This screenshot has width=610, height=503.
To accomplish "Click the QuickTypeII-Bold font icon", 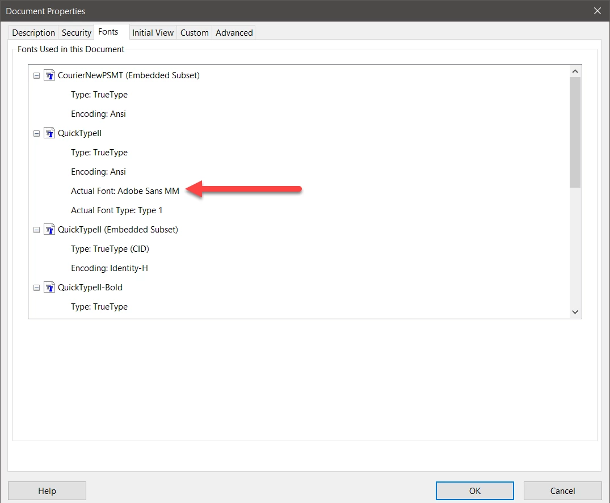I will click(x=49, y=288).
